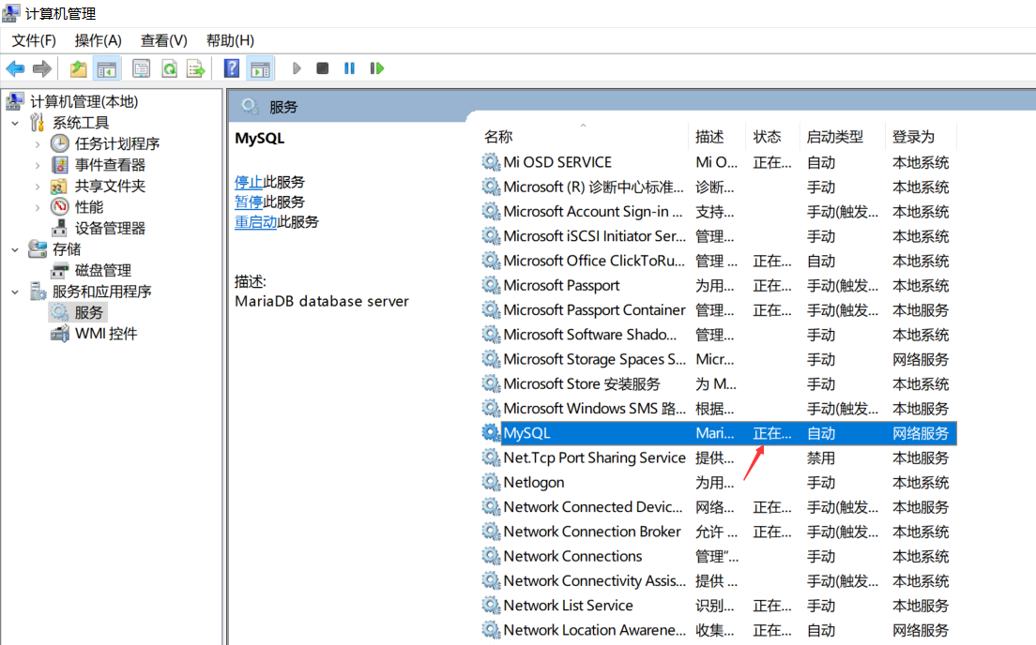This screenshot has width=1036, height=645.
Task: Click the 暂停 service link
Action: point(249,202)
